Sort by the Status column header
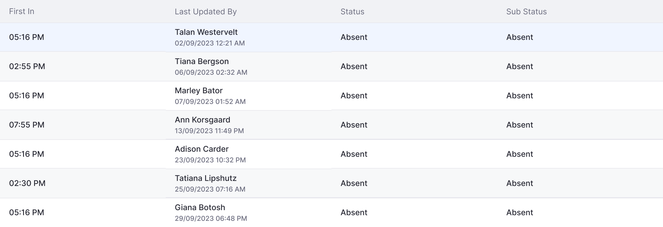Screen dimensions: 663x227 (352, 12)
